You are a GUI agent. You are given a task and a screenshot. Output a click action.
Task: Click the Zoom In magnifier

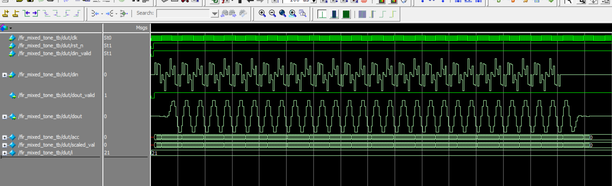point(262,13)
